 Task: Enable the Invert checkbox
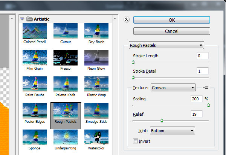click(135, 141)
